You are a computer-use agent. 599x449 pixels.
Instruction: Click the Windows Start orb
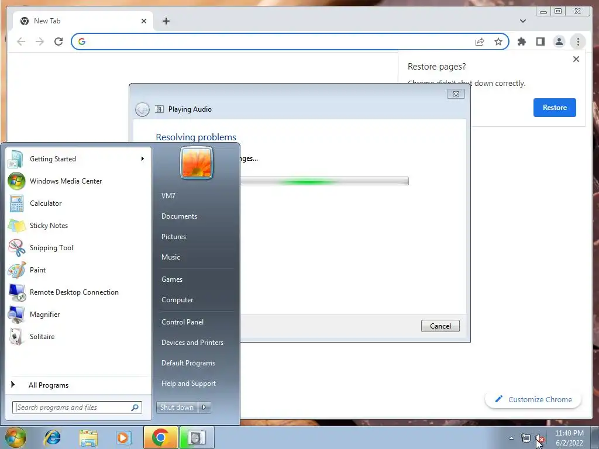pos(15,438)
